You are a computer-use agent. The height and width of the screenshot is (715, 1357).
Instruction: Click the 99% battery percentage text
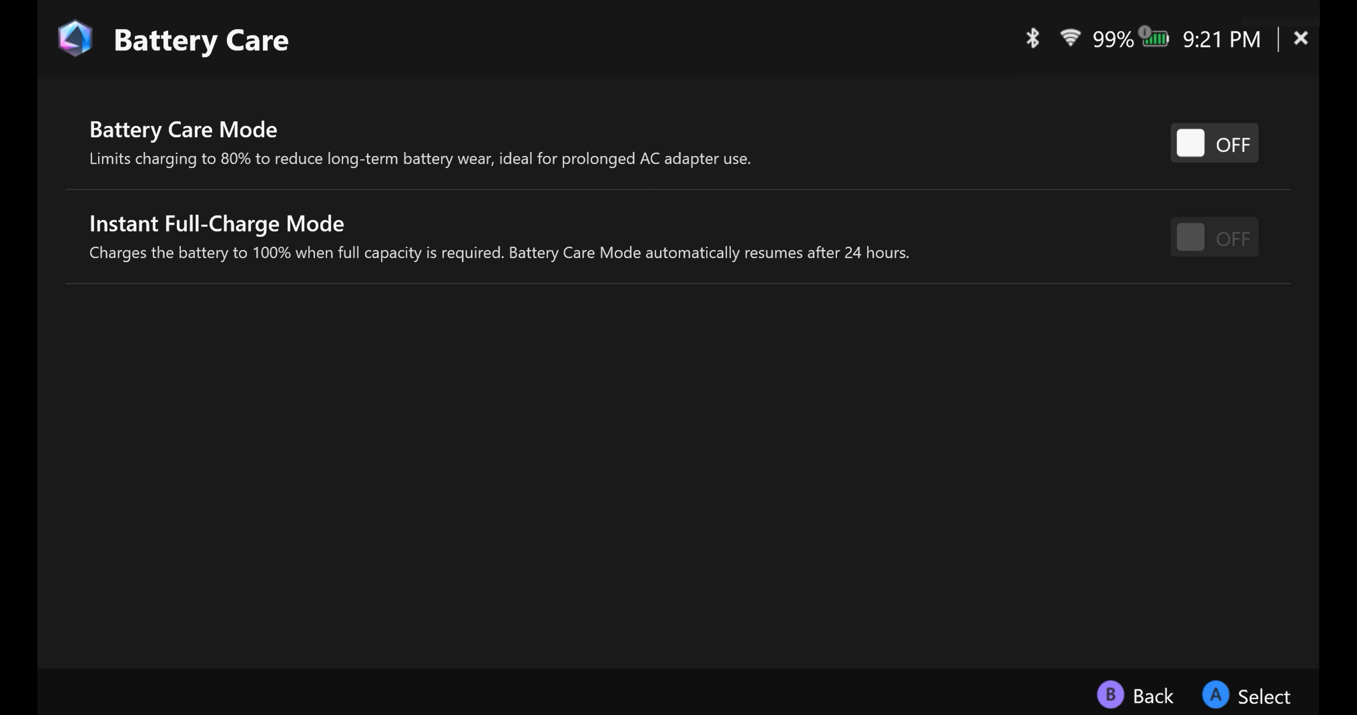pos(1112,40)
